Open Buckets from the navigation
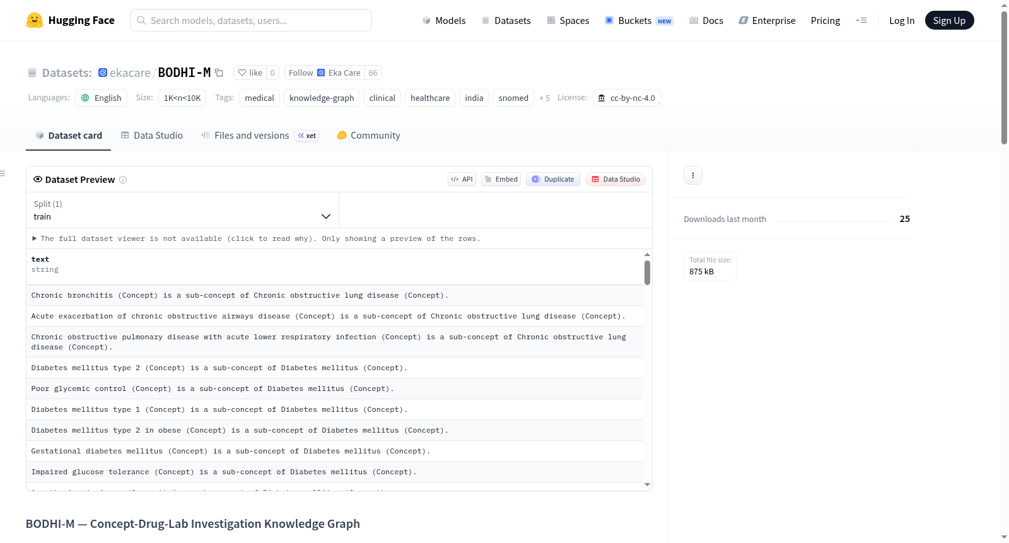The height and width of the screenshot is (543, 1009). [639, 20]
